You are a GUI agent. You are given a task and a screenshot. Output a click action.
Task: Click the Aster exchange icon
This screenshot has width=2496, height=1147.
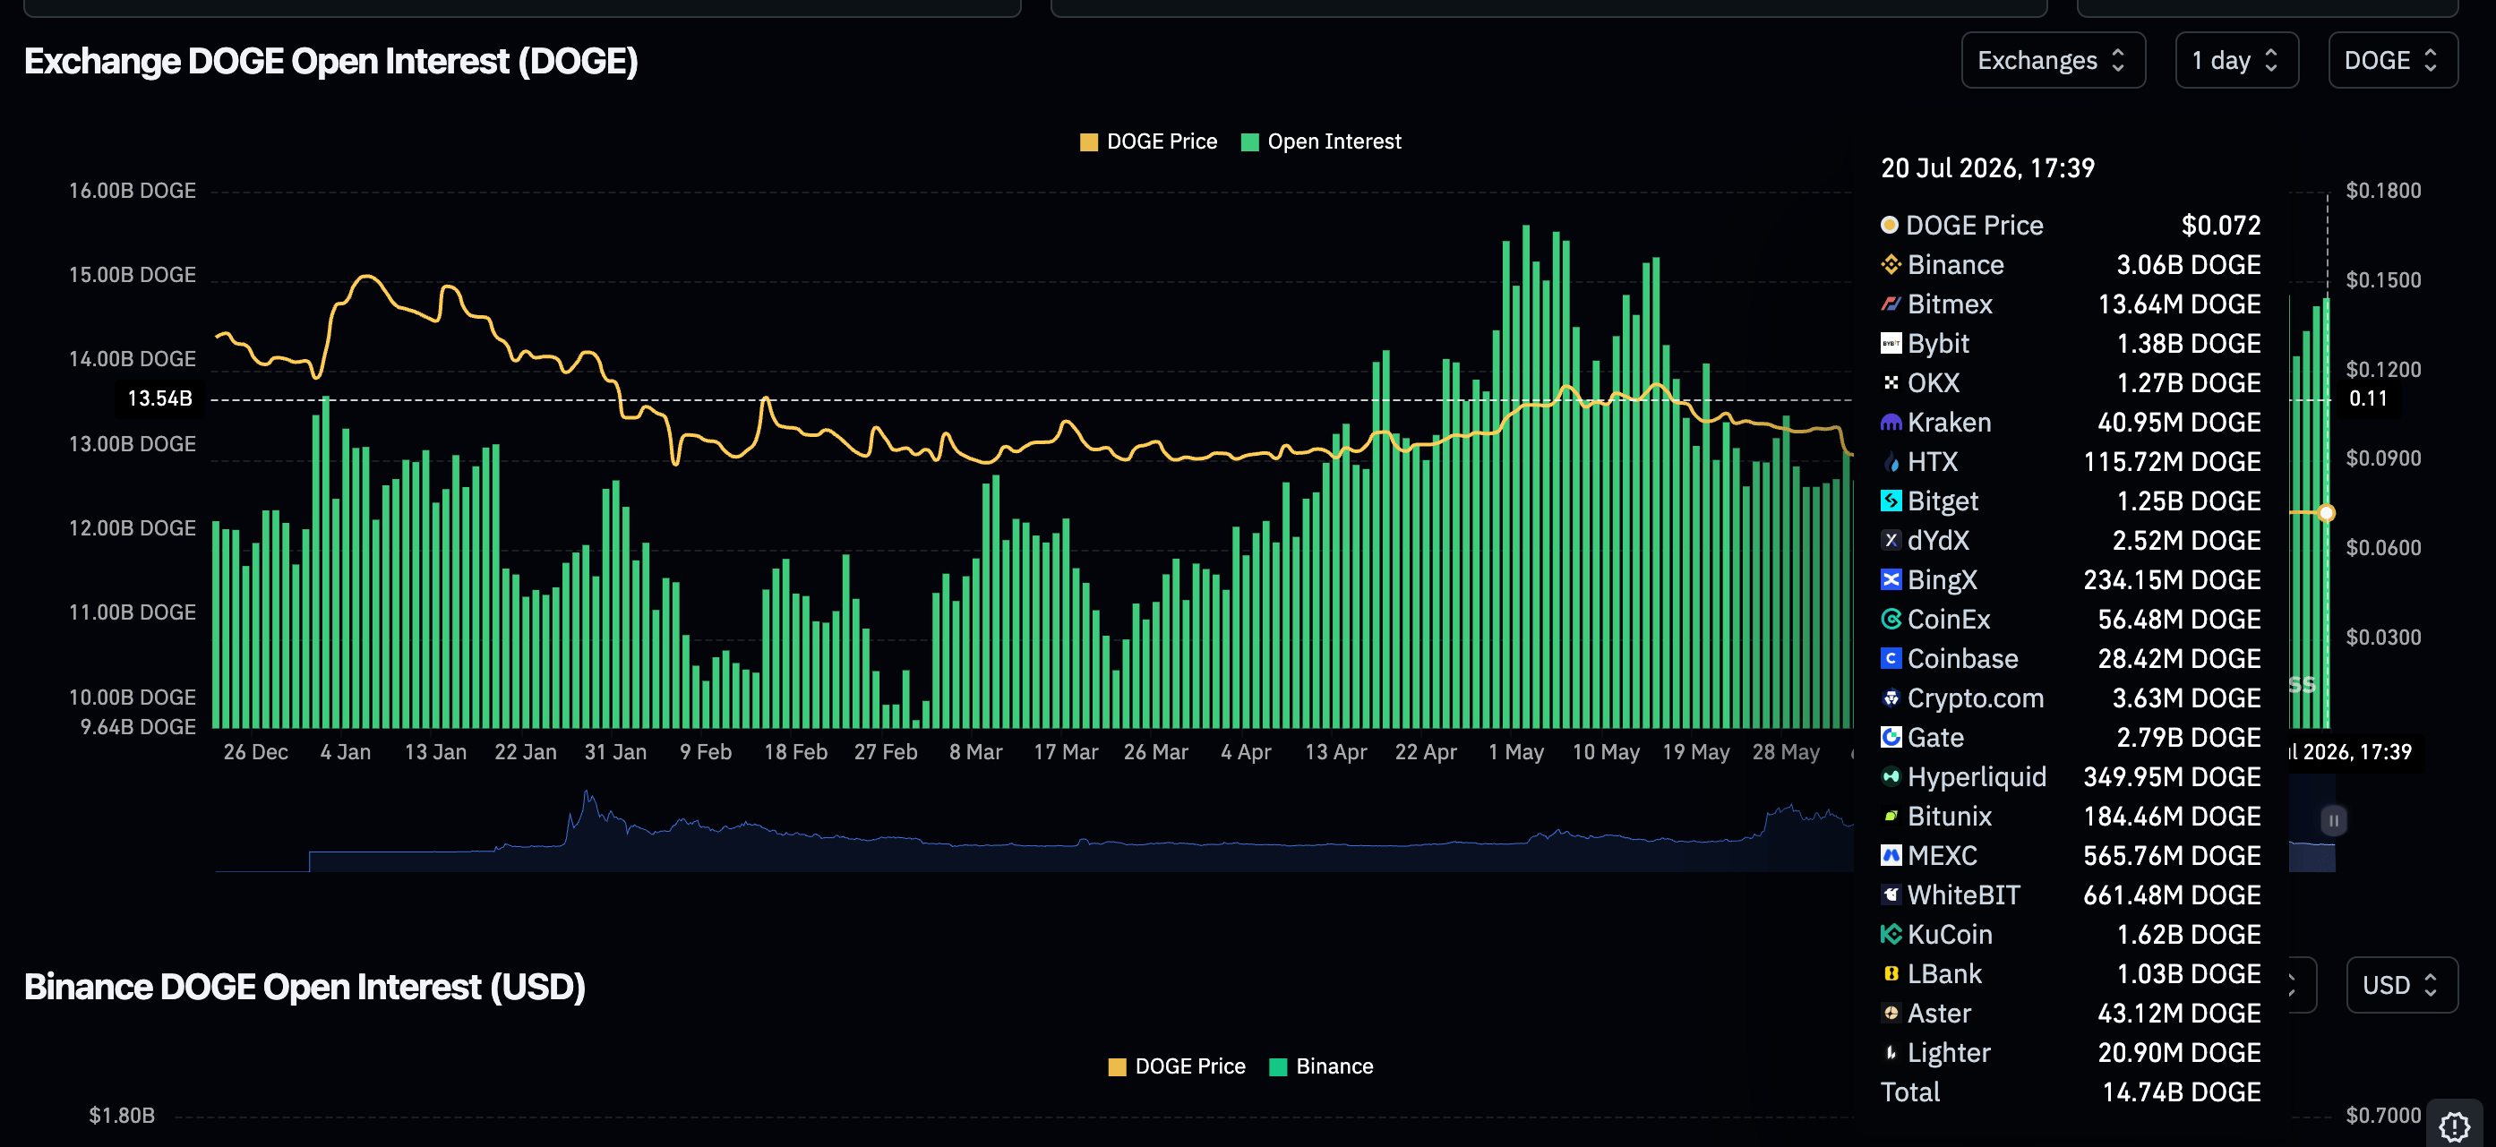(x=1891, y=1014)
